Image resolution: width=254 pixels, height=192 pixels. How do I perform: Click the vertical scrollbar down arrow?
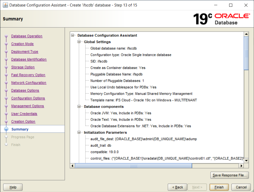point(246,160)
